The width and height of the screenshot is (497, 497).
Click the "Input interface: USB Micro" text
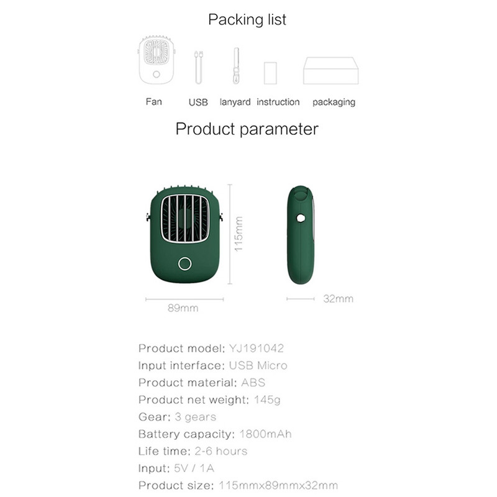(x=212, y=365)
